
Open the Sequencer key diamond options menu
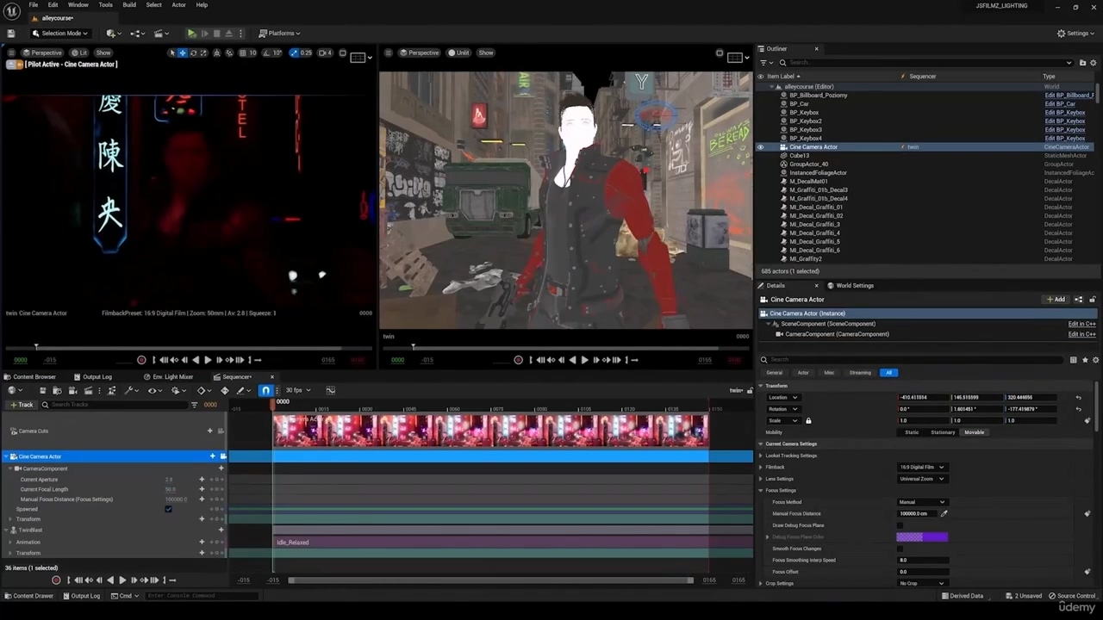click(203, 390)
